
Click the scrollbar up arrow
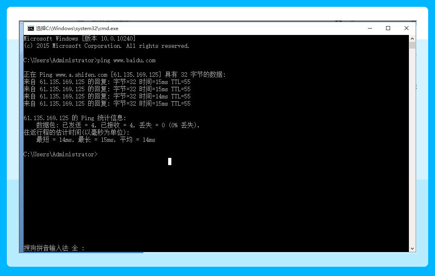[412, 38]
